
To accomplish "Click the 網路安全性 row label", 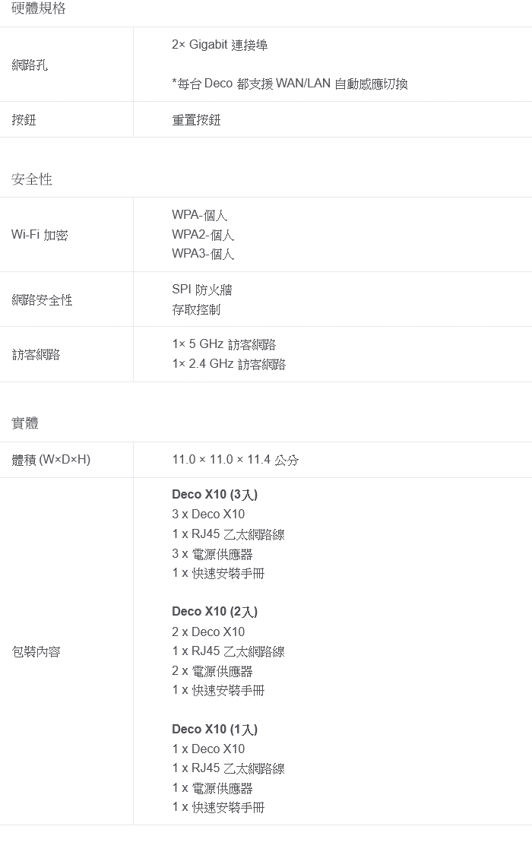I will tap(42, 300).
